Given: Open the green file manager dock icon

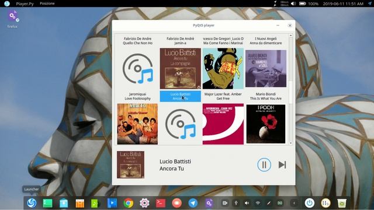Looking at the screenshot, I should pos(47,203).
